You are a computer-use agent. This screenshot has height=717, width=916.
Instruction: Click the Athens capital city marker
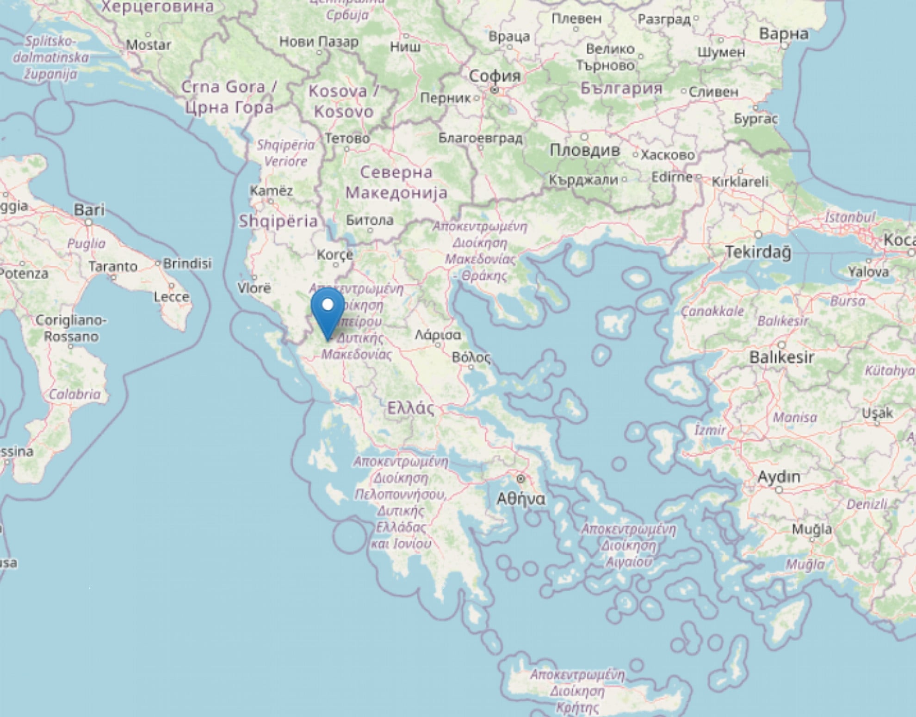[521, 479]
